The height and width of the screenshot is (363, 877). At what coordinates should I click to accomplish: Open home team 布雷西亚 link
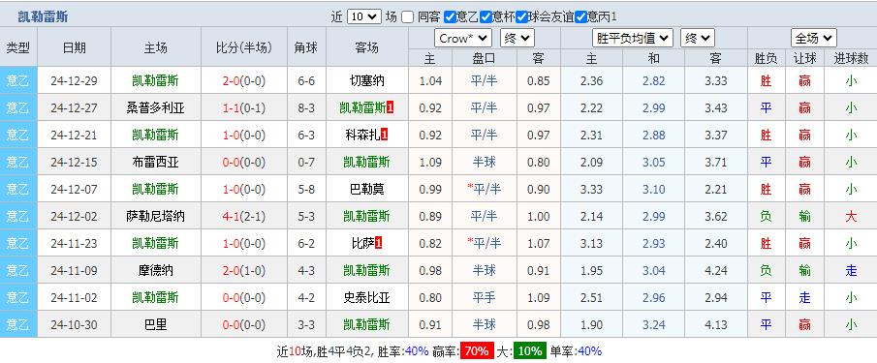click(x=155, y=162)
